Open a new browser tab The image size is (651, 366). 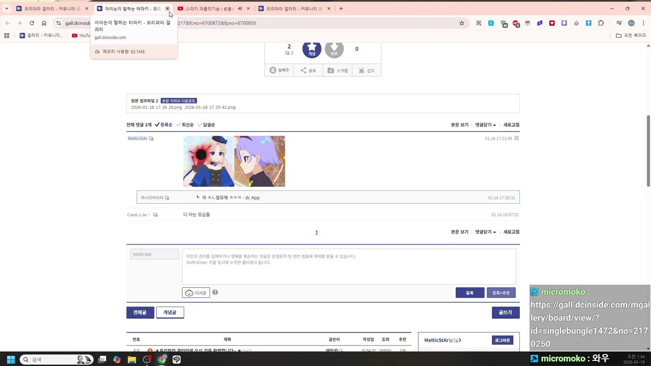[x=341, y=9]
